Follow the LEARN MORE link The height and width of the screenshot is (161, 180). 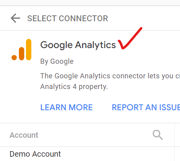(67, 107)
